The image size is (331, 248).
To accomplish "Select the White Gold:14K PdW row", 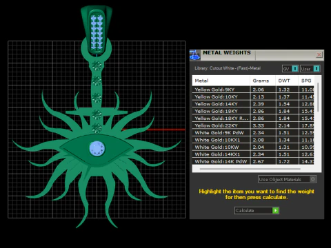I will 253,161.
